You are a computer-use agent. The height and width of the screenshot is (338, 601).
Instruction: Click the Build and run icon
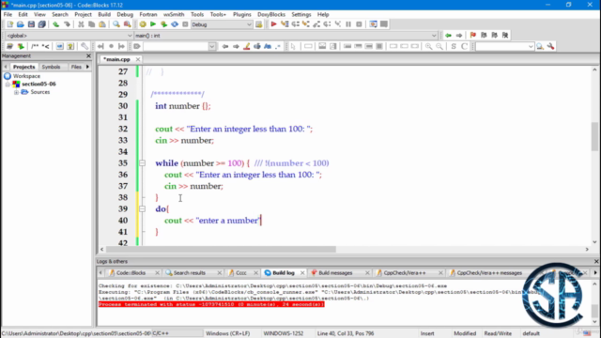163,24
